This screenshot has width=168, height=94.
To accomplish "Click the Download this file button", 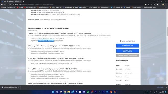I will 127,45.
